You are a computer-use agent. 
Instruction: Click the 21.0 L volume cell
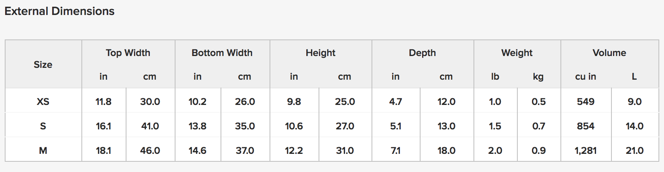(x=635, y=151)
